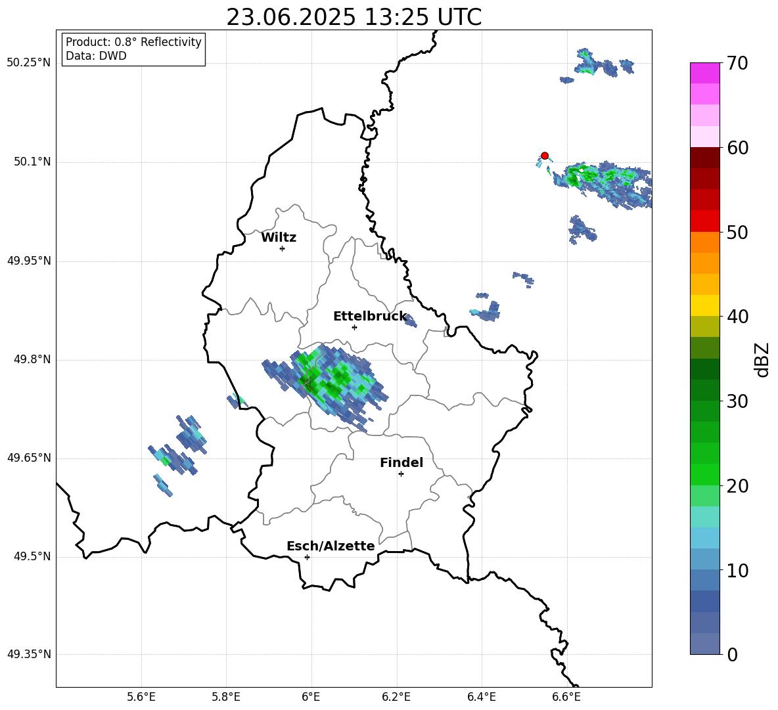778x710 pixels.
Task: Click the Wiltz station cross marker
Action: pyautogui.click(x=283, y=248)
